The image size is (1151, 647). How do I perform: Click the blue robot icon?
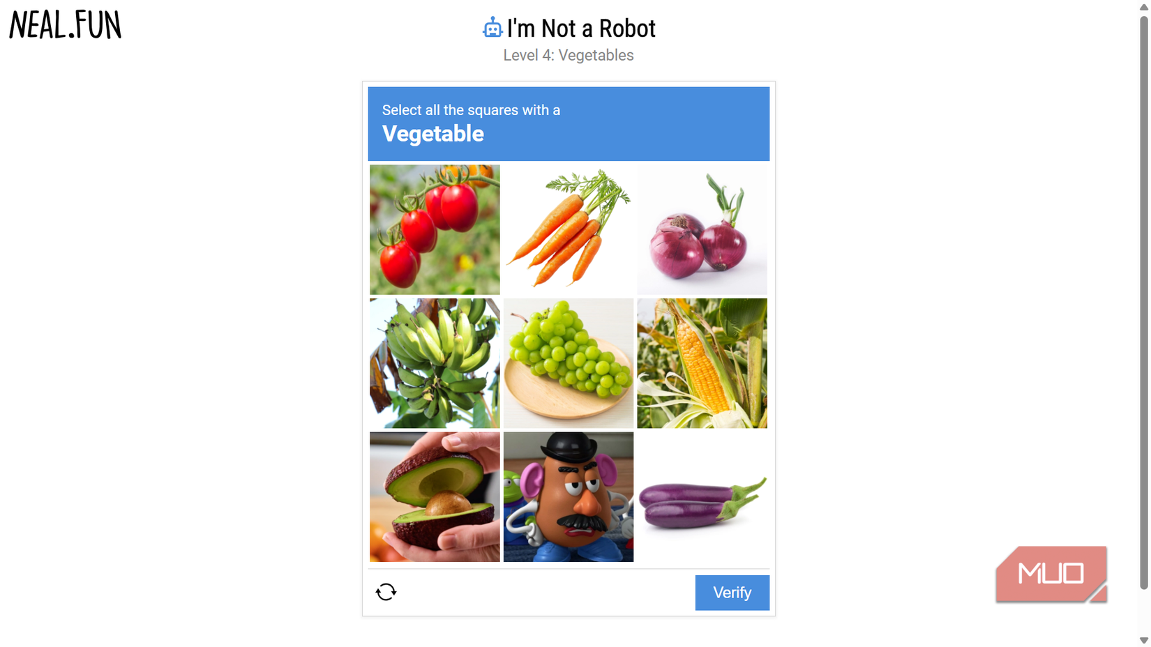[492, 28]
